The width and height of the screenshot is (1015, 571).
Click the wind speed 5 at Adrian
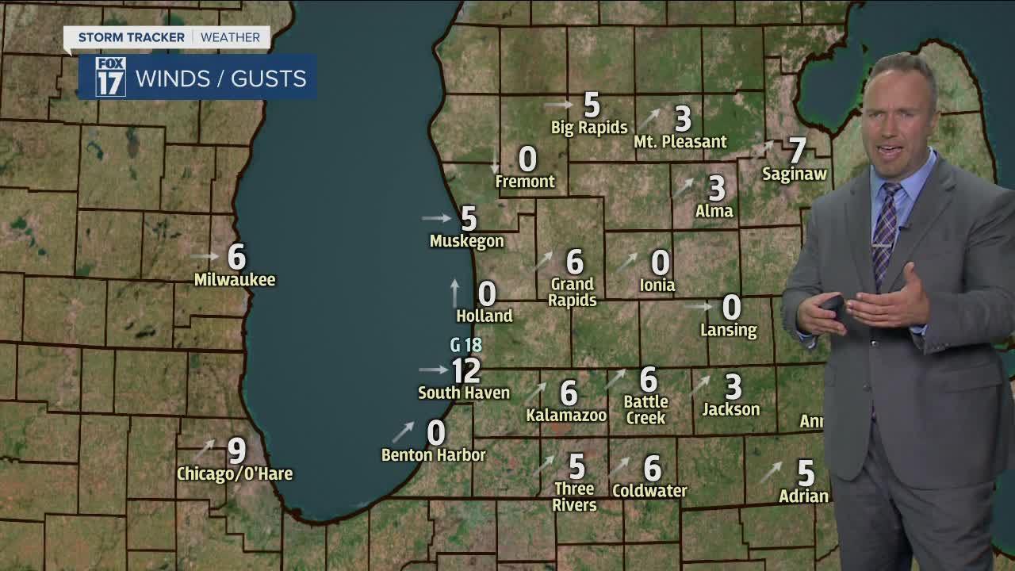tap(806, 473)
